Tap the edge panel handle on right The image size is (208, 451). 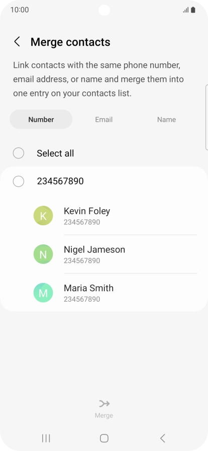click(206, 117)
